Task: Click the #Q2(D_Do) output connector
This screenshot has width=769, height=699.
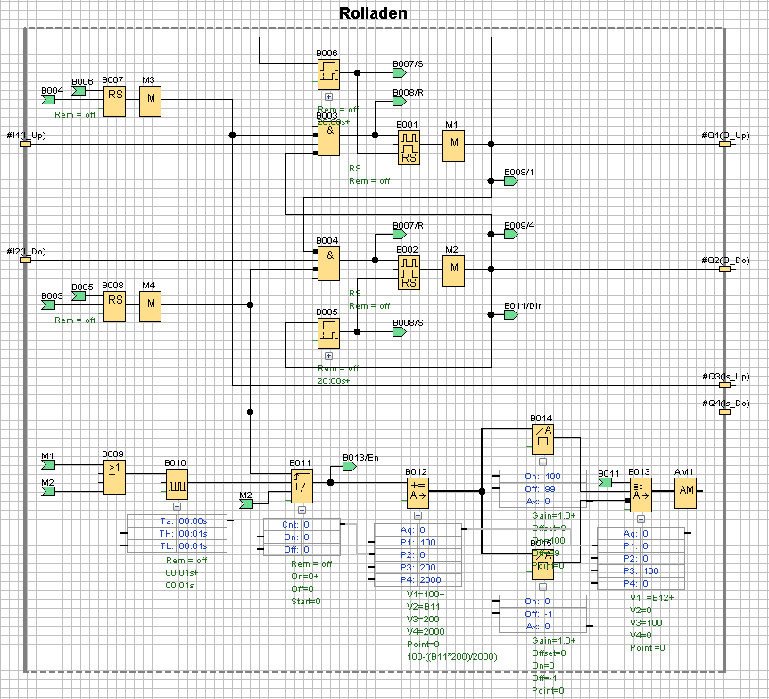Action: coord(725,269)
